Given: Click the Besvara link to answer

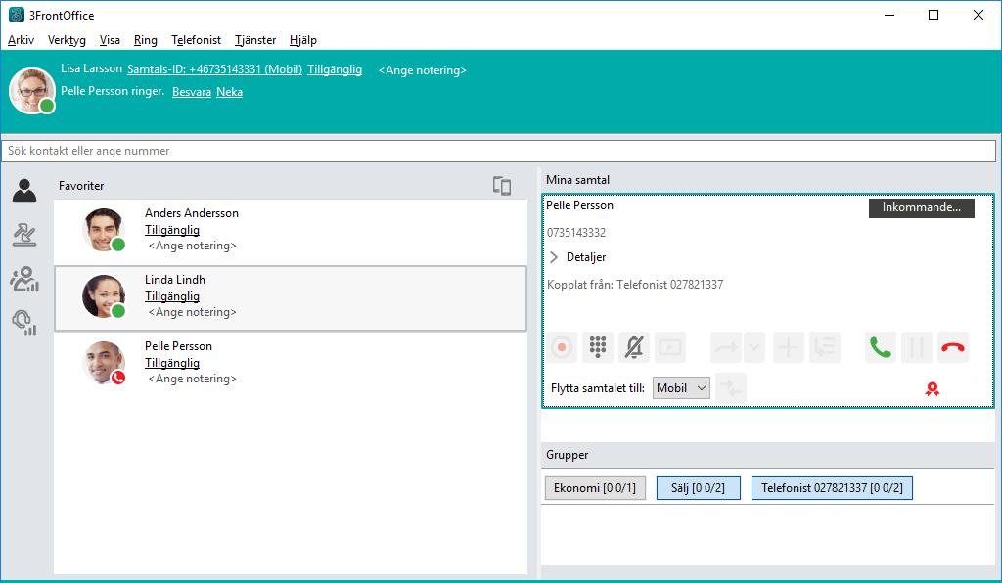Looking at the screenshot, I should (x=192, y=92).
